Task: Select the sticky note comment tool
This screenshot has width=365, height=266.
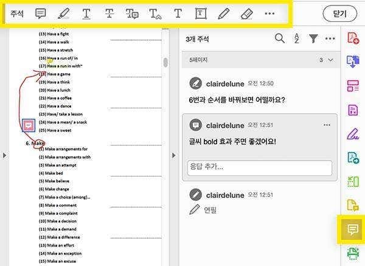Action: click(x=41, y=13)
